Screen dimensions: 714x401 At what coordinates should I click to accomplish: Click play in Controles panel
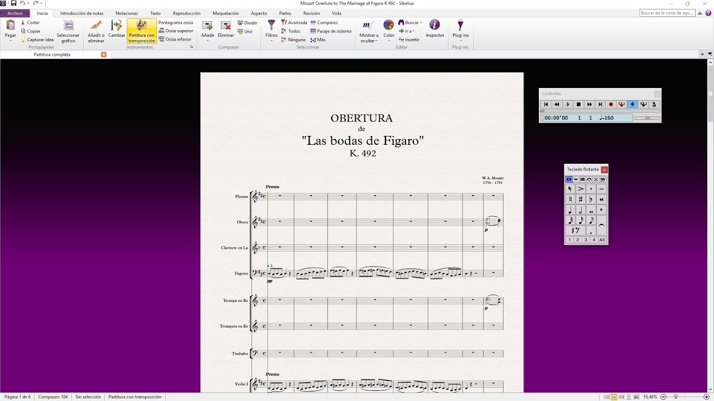coord(568,104)
